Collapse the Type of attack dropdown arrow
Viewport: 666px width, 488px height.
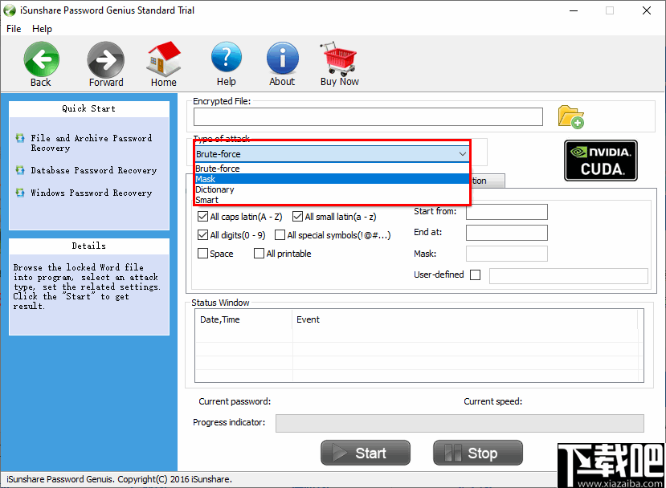(463, 154)
